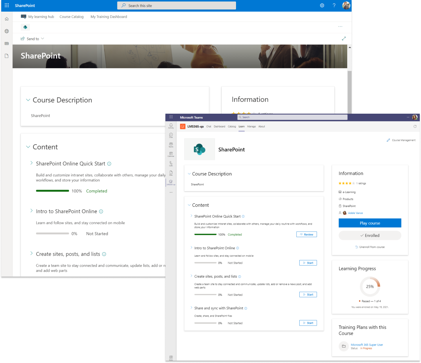
Task: Open My Training Dashboard in SharePoint nav
Action: click(109, 17)
